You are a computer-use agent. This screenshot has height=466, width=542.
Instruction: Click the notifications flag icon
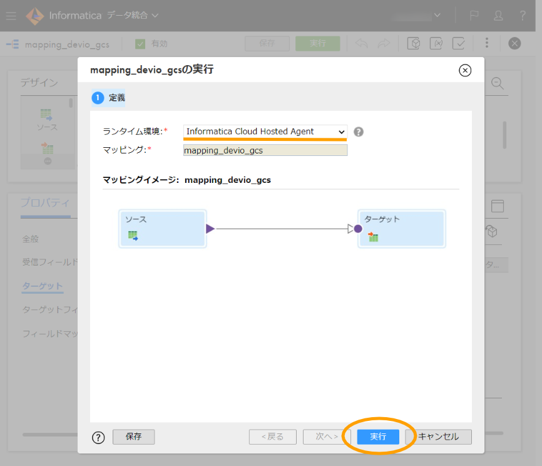click(474, 16)
